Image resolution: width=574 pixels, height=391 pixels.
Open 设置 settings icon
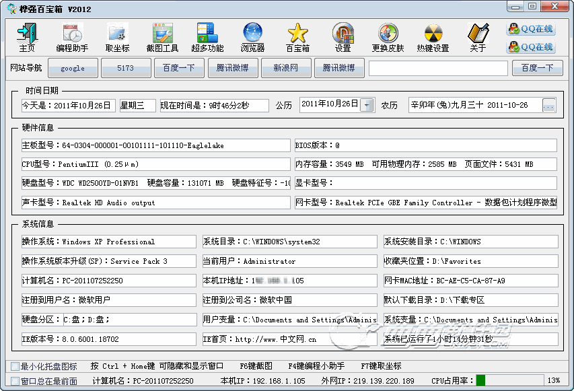tap(343, 37)
